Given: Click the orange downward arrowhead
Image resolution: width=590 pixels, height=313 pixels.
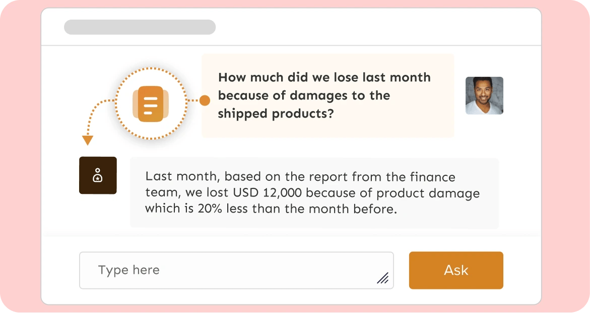Looking at the screenshot, I should [x=88, y=140].
